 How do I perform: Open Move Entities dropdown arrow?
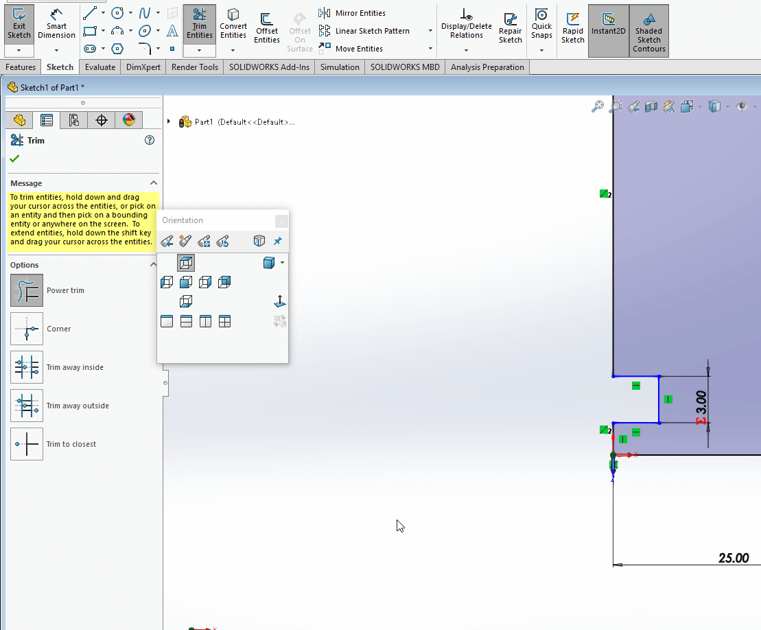tap(430, 49)
